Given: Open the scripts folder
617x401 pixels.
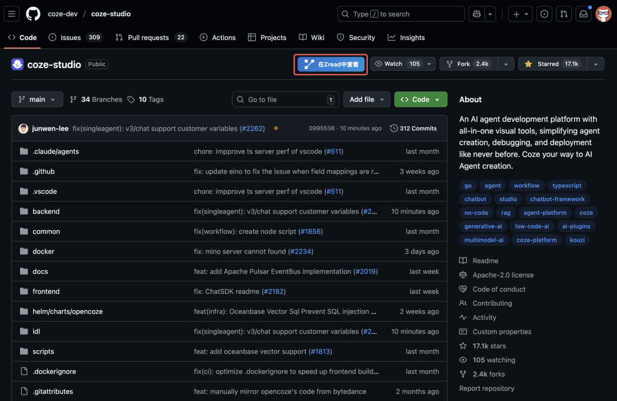Looking at the screenshot, I should [x=43, y=351].
